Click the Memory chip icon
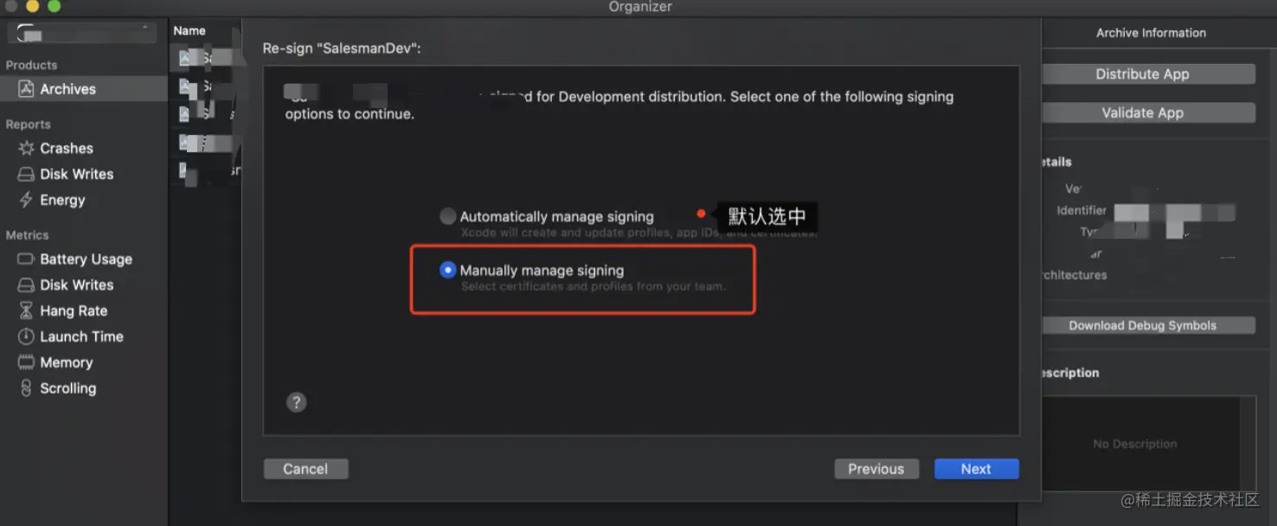This screenshot has width=1277, height=526. pyautogui.click(x=26, y=363)
